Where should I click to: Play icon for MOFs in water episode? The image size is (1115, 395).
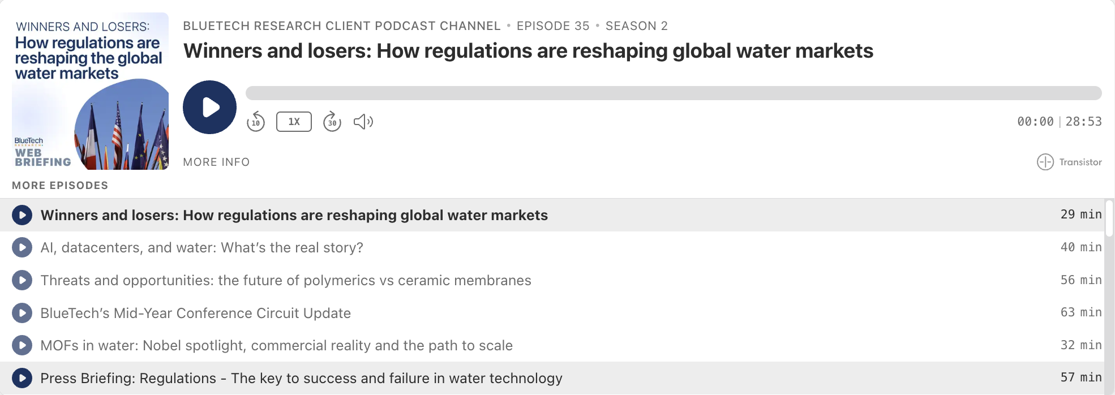(x=22, y=345)
